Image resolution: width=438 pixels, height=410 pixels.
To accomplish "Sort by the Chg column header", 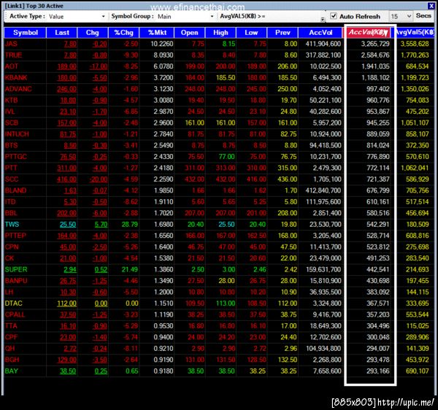I will point(93,33).
